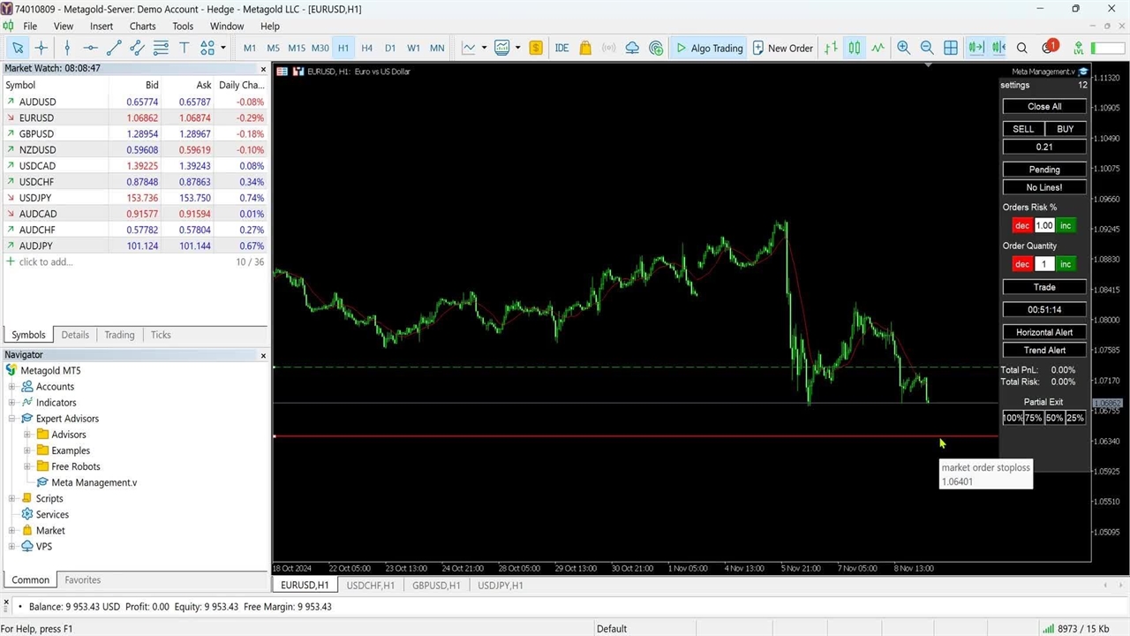Screen dimensions: 1130x636
Task: Switch to the USDCHF,H1 chart tab
Action: tap(370, 585)
